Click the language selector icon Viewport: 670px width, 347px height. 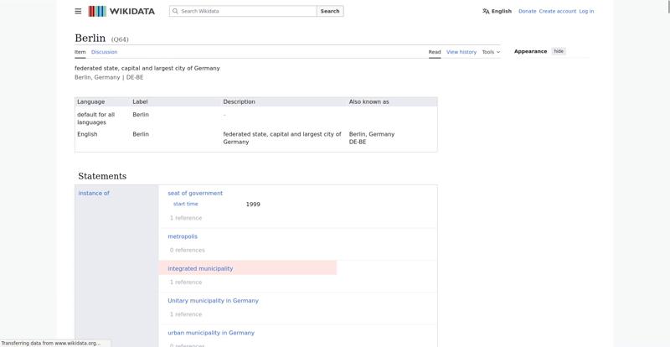pyautogui.click(x=486, y=11)
